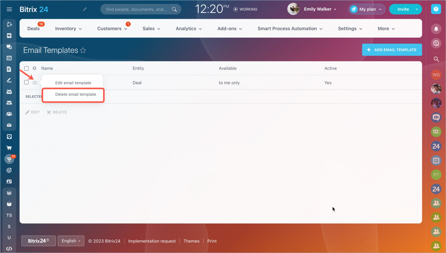The width and height of the screenshot is (446, 253).
Task: Expand the More menu dropdown
Action: tap(386, 29)
